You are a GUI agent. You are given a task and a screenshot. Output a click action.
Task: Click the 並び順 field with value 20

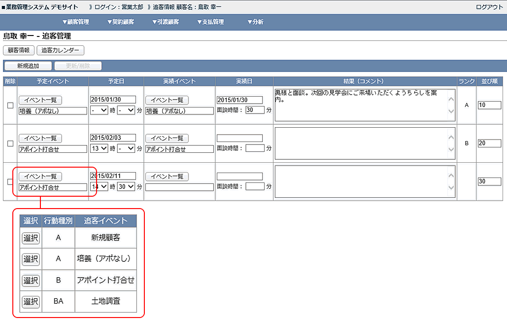(x=489, y=143)
